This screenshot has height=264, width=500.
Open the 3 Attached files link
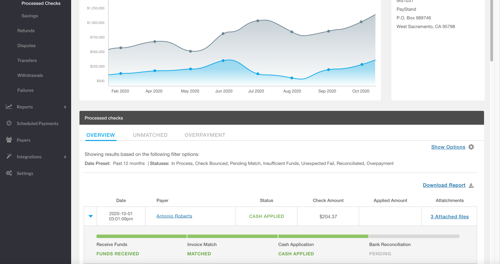(449, 217)
